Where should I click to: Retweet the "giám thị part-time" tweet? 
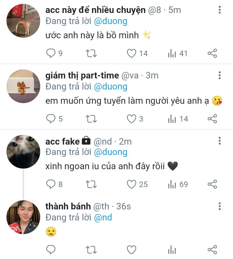pyautogui.click(x=91, y=119)
